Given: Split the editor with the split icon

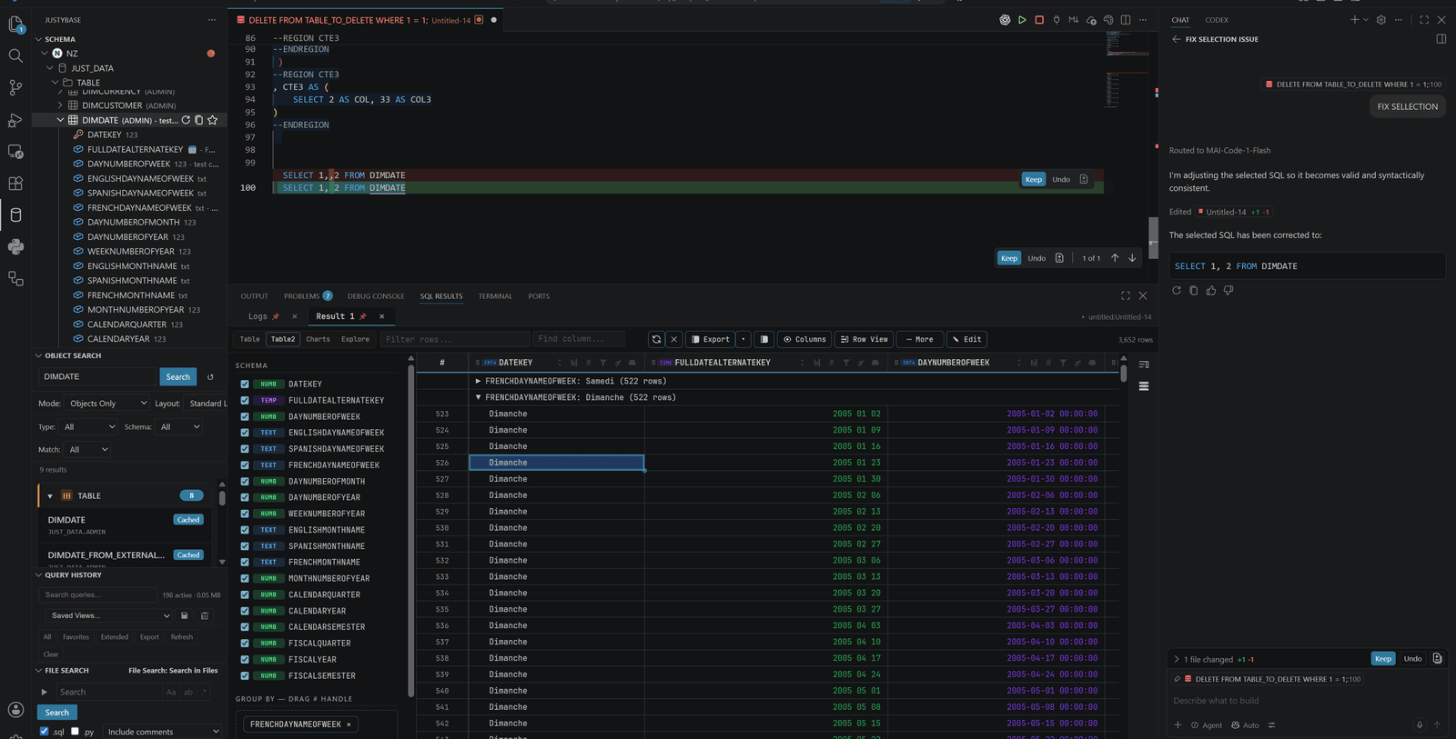Looking at the screenshot, I should tap(1126, 20).
